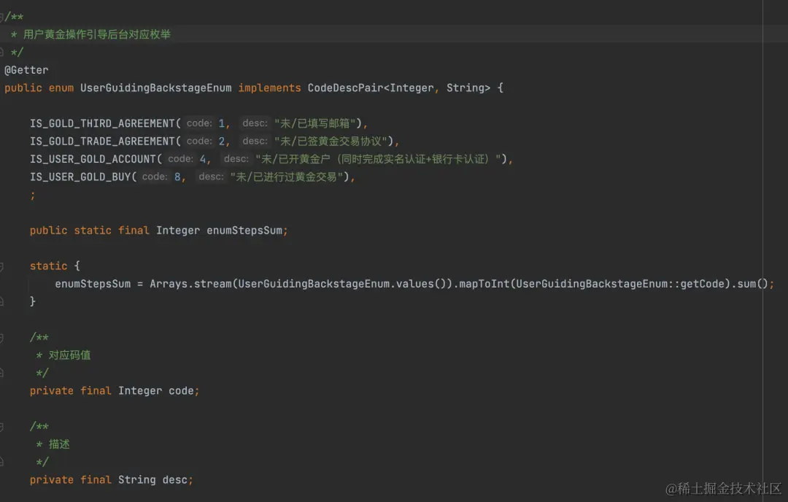Image resolution: width=788 pixels, height=502 pixels.
Task: Select the IS_GOLD_TRADE_AGREEMENT constant
Action: (102, 142)
